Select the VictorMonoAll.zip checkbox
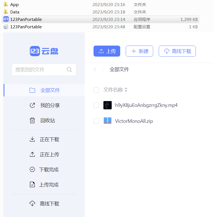Image resolution: width=214 pixels, height=217 pixels. pos(96,121)
